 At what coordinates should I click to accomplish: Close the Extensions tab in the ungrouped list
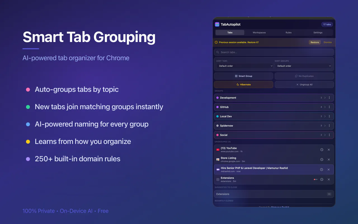pos(329,179)
